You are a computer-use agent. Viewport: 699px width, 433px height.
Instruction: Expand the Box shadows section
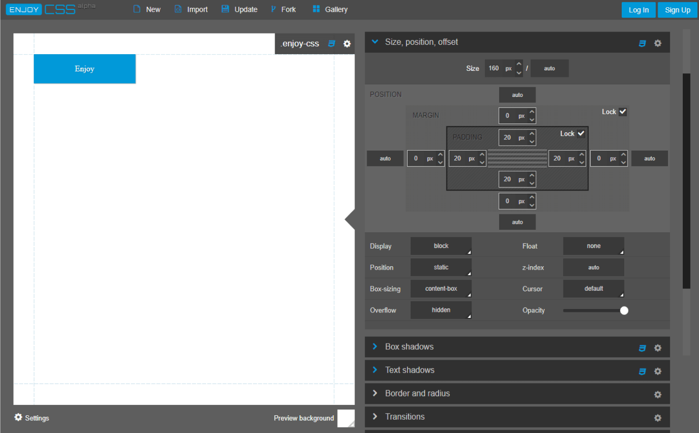tap(409, 347)
